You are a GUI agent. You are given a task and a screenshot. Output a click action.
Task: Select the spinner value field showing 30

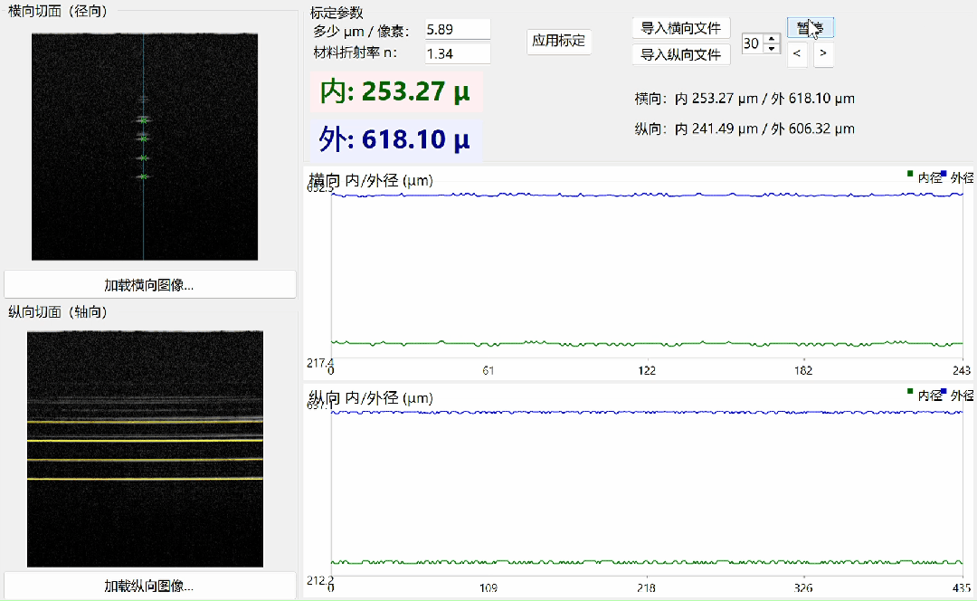tap(753, 43)
